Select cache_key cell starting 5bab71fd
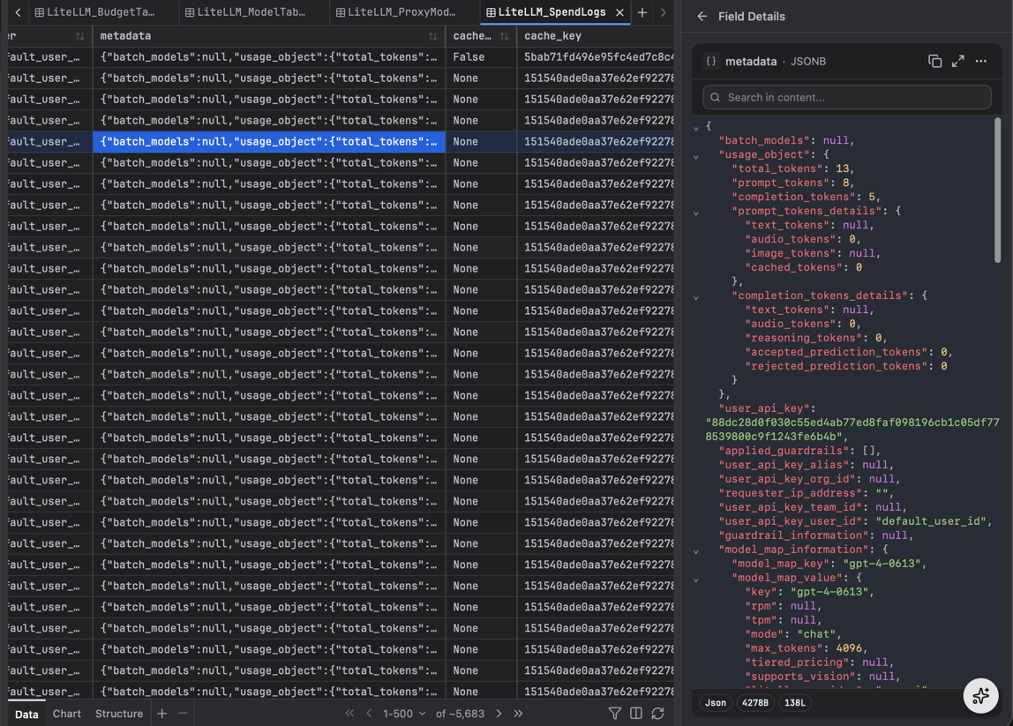Screen dimensions: 1013x726 [595, 56]
